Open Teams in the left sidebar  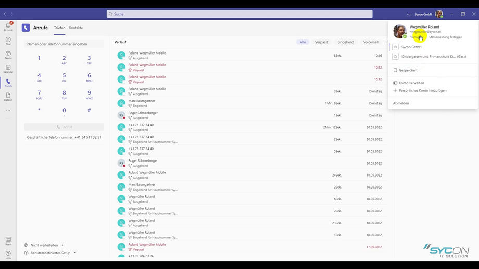(8, 55)
